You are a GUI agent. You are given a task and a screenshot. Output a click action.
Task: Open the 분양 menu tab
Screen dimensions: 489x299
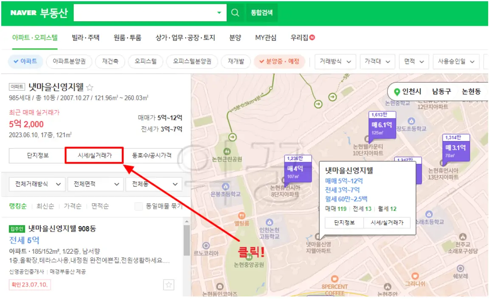point(235,37)
